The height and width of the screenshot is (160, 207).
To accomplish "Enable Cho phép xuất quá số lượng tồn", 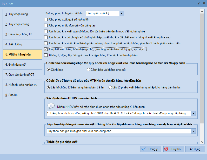I will click(x=46, y=19).
